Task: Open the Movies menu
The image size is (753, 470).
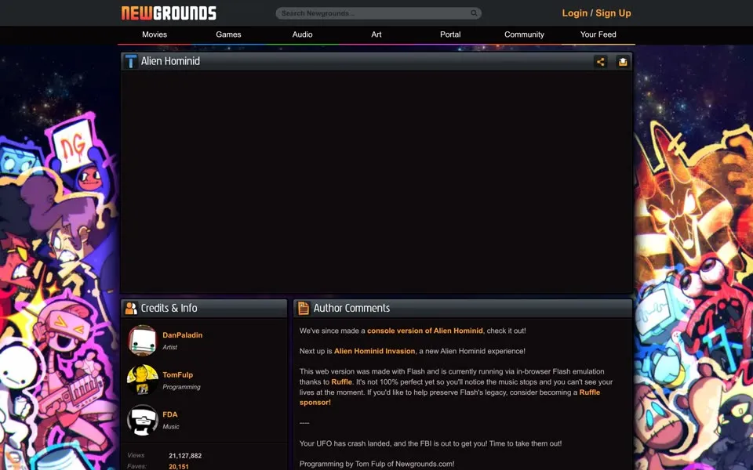Action: pos(155,34)
